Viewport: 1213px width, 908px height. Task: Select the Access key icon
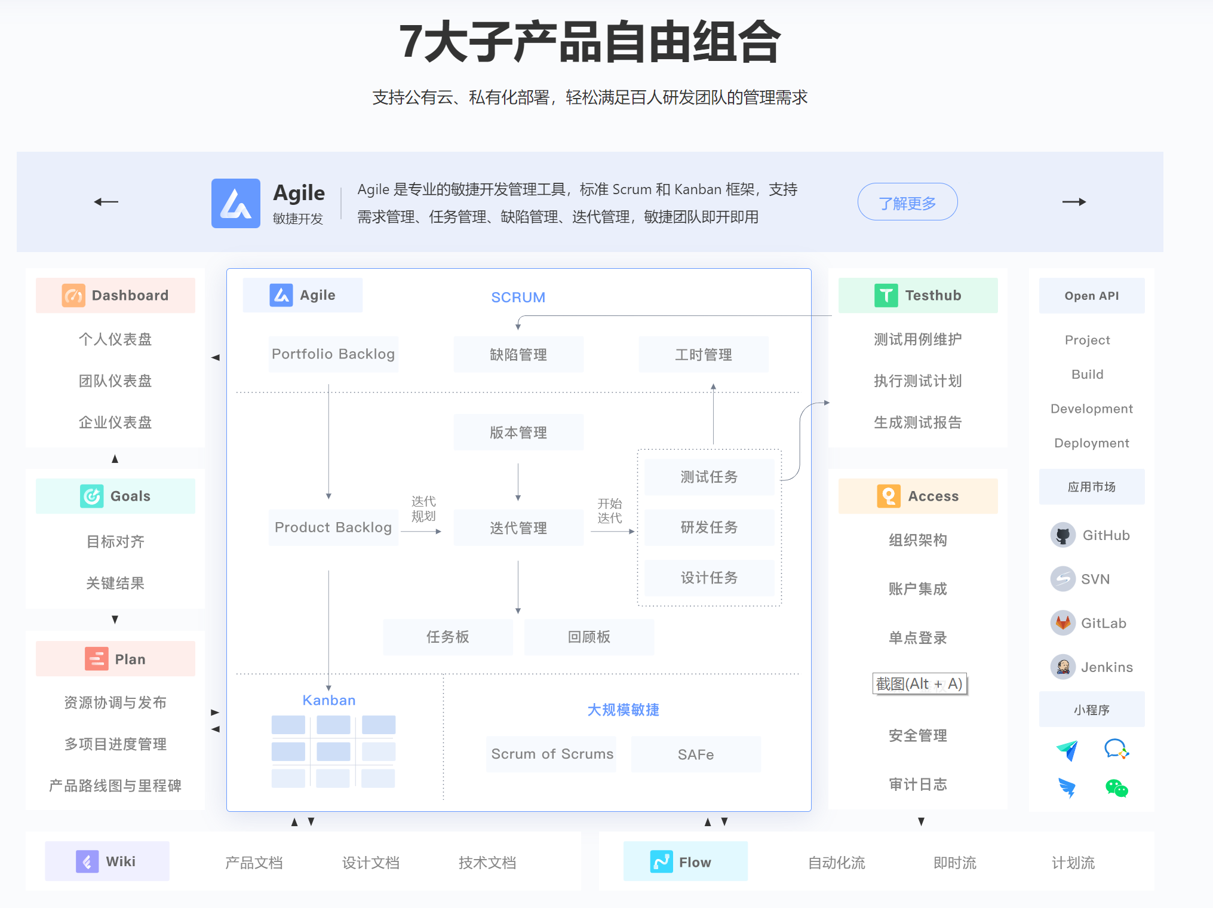coord(888,495)
